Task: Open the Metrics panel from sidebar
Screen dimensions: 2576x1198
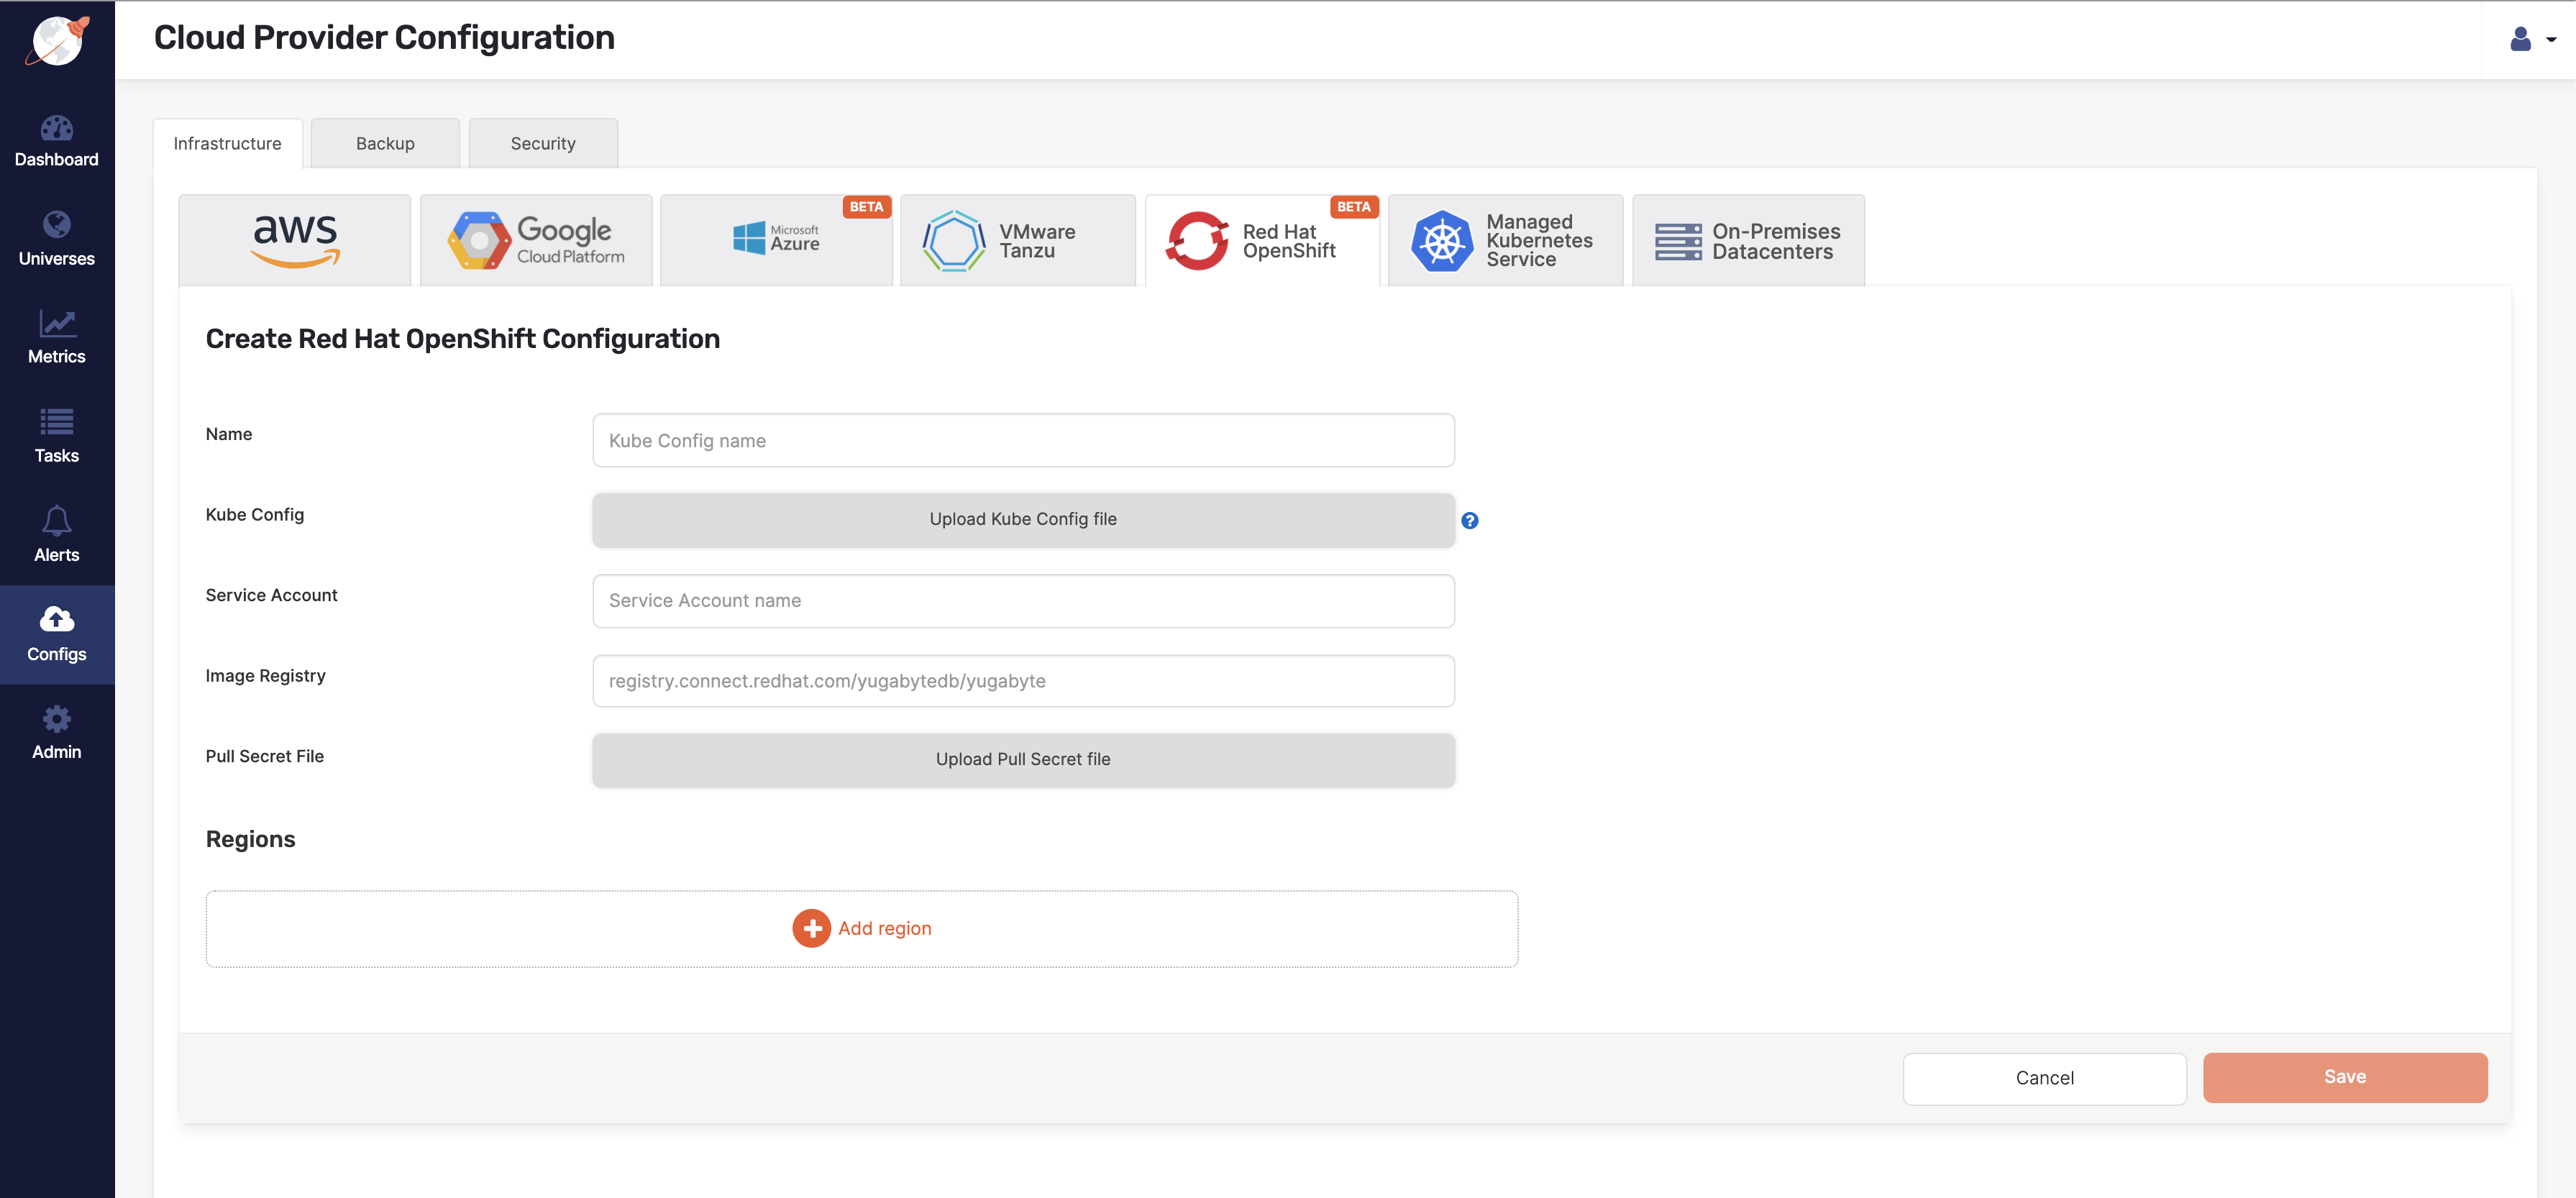Action: click(x=56, y=337)
